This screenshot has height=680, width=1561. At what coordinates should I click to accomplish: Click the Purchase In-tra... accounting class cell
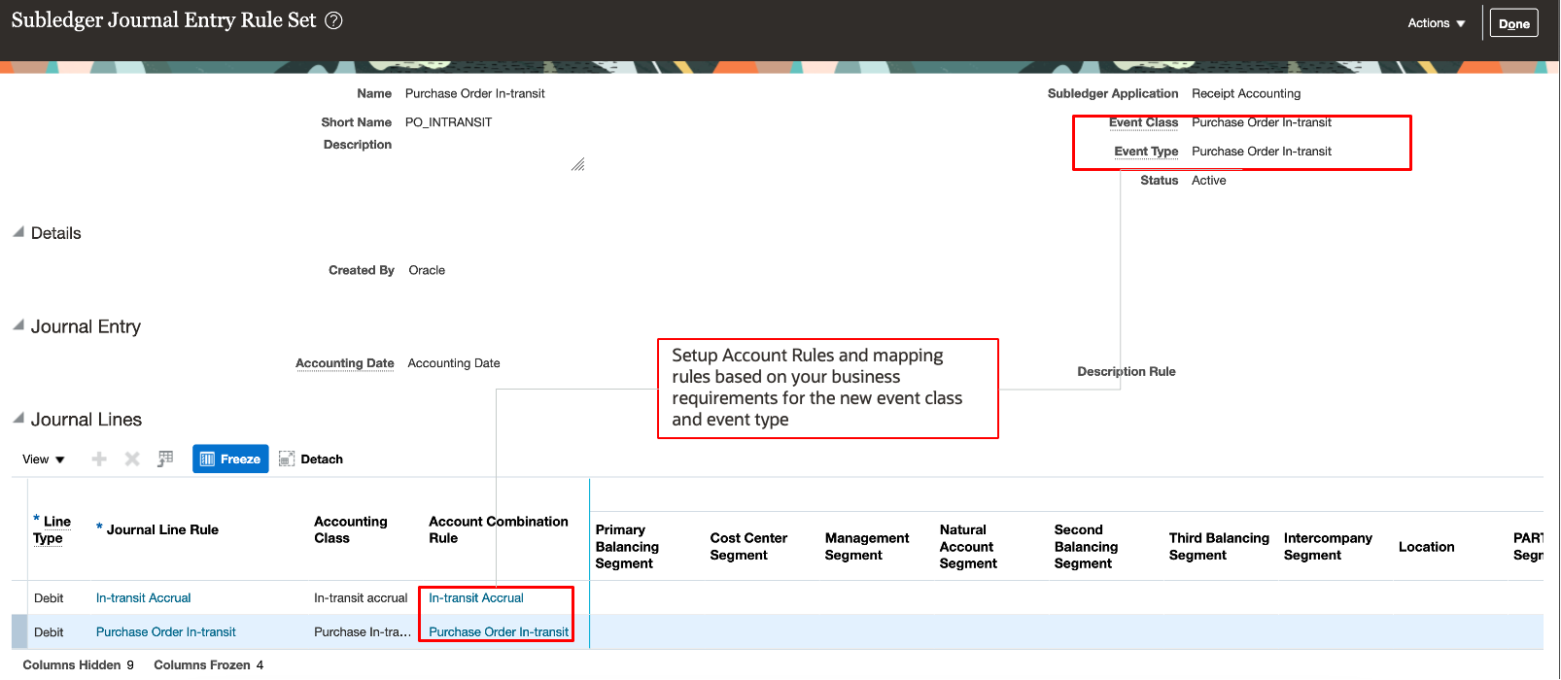tap(363, 632)
